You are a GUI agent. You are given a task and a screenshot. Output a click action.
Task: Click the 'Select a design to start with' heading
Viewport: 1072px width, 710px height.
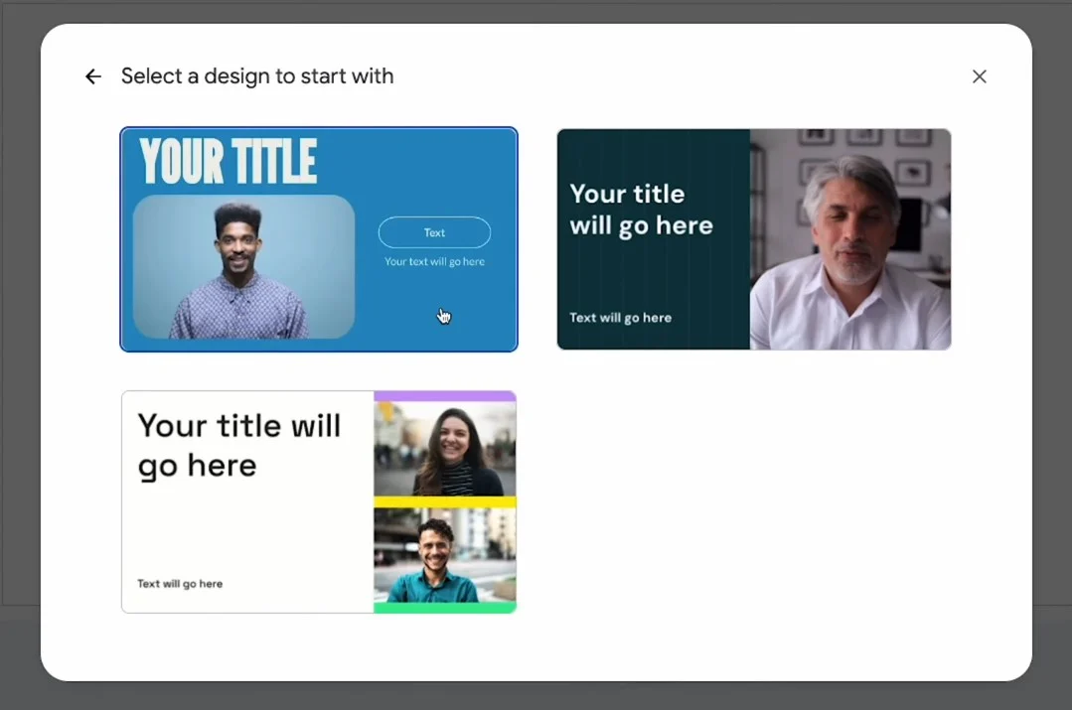coord(257,76)
